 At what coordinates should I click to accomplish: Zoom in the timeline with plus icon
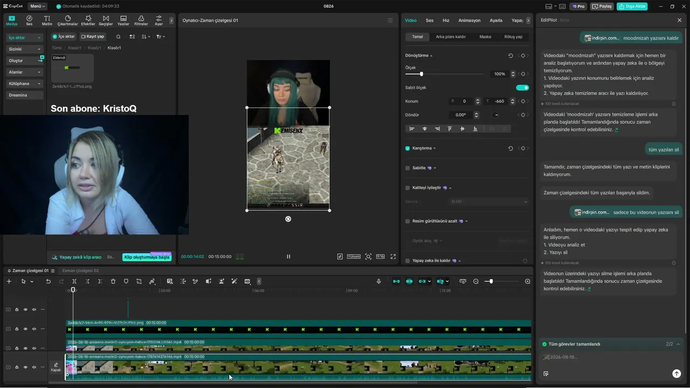528,281
